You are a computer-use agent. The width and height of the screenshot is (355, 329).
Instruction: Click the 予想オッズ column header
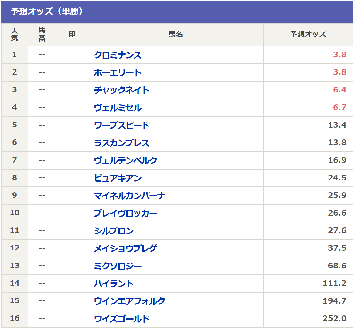[x=308, y=34]
